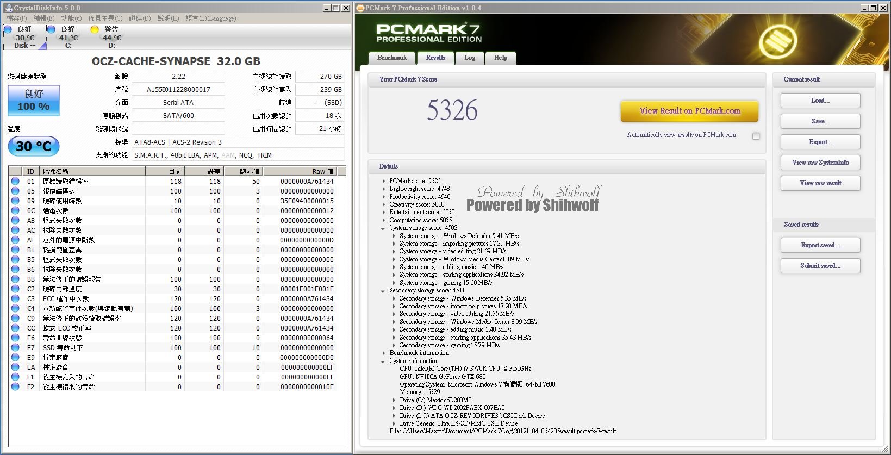The width and height of the screenshot is (891, 455).
Task: Open the Help tab in PCMark 7
Action: click(501, 58)
